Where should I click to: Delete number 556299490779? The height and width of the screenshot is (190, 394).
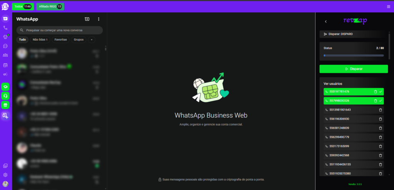coord(381,137)
